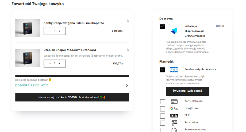The width and height of the screenshot is (246, 132).
Task: Open the 'wybierz Twój bank' bank selector
Action: point(187,91)
